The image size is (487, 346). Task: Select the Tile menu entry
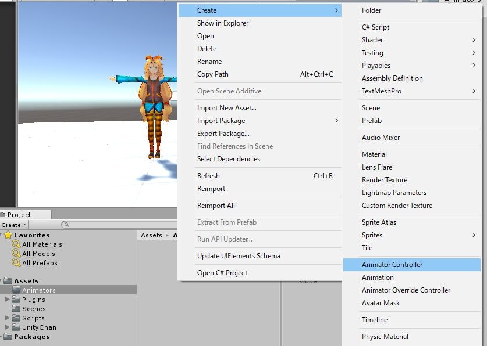click(412, 248)
